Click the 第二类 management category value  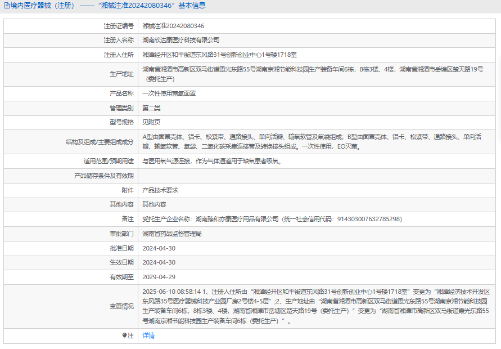(x=151, y=108)
